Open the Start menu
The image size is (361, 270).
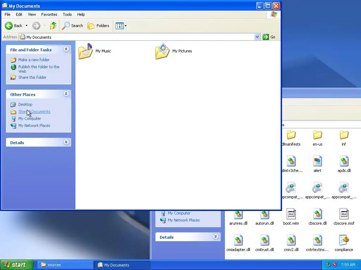point(17,265)
